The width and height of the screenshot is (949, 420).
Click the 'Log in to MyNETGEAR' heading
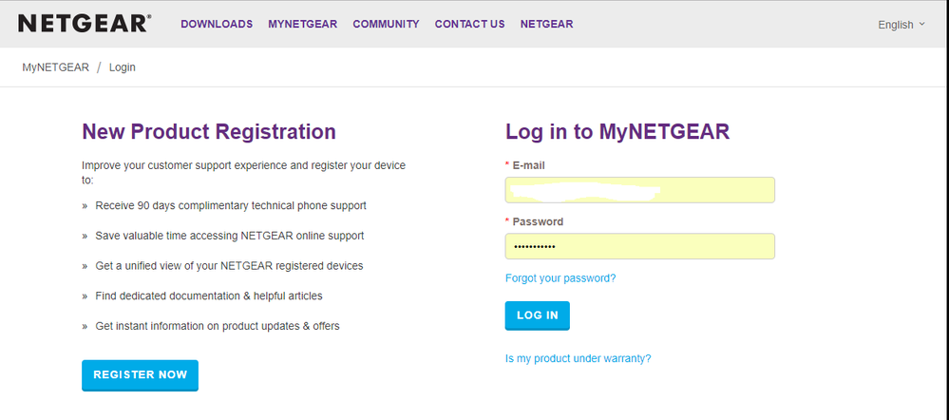[x=617, y=132]
